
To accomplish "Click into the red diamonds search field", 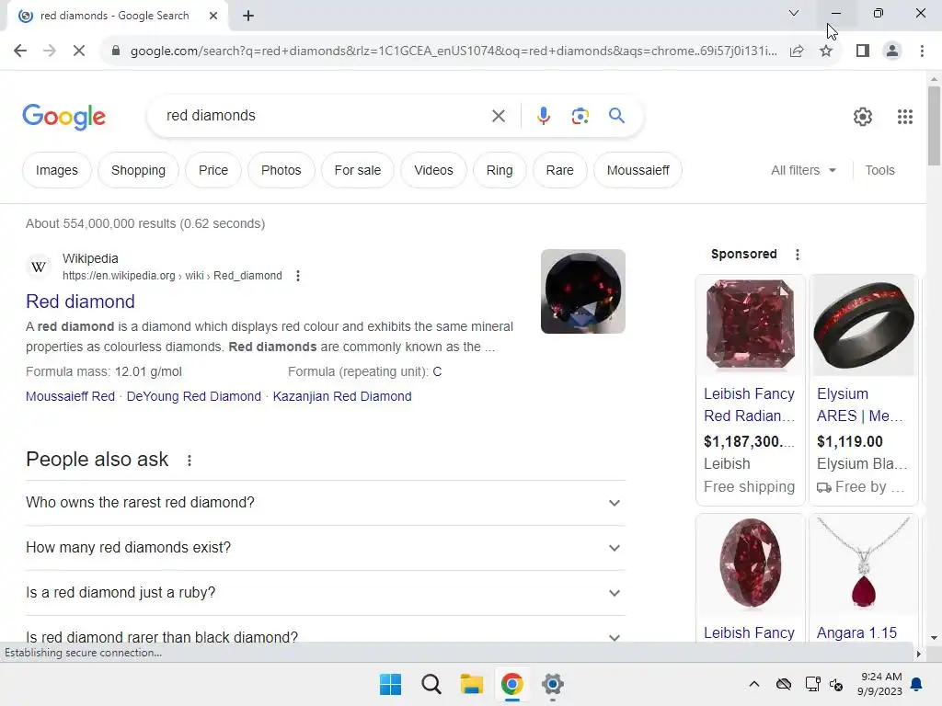I will 325,116.
